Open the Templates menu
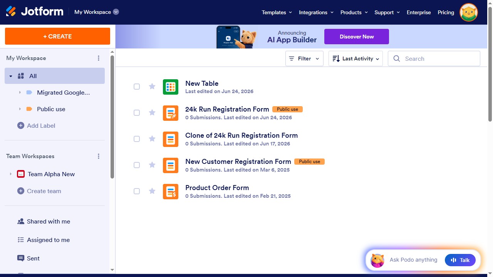 coord(277,12)
